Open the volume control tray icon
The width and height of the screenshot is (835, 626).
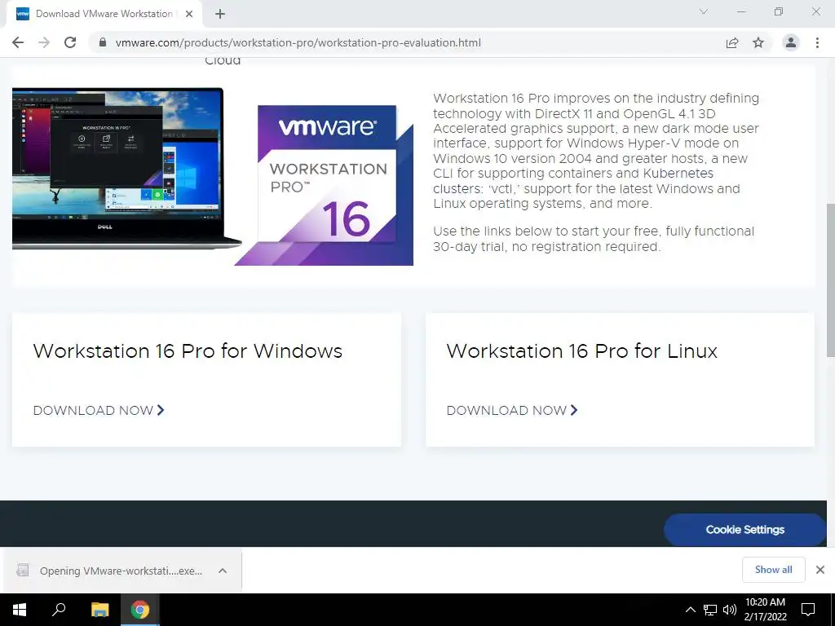pyautogui.click(x=730, y=610)
